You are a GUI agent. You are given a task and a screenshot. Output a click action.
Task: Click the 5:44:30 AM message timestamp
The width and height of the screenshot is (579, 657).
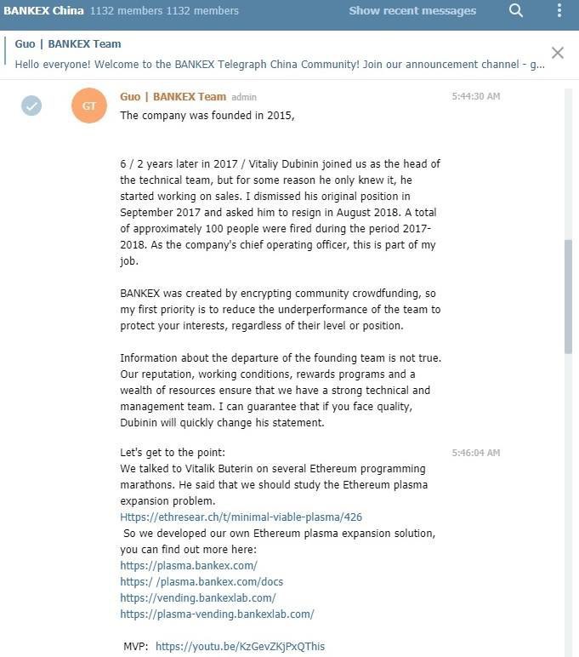(475, 97)
